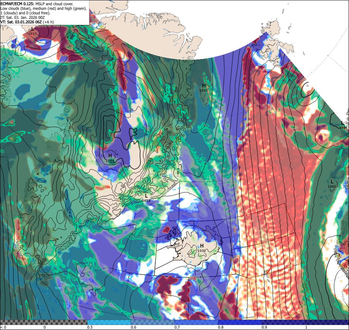Click the gray checkered cloud-free legend segment
Image resolution: width=349 pixels, height=330 pixels.
[44, 322]
